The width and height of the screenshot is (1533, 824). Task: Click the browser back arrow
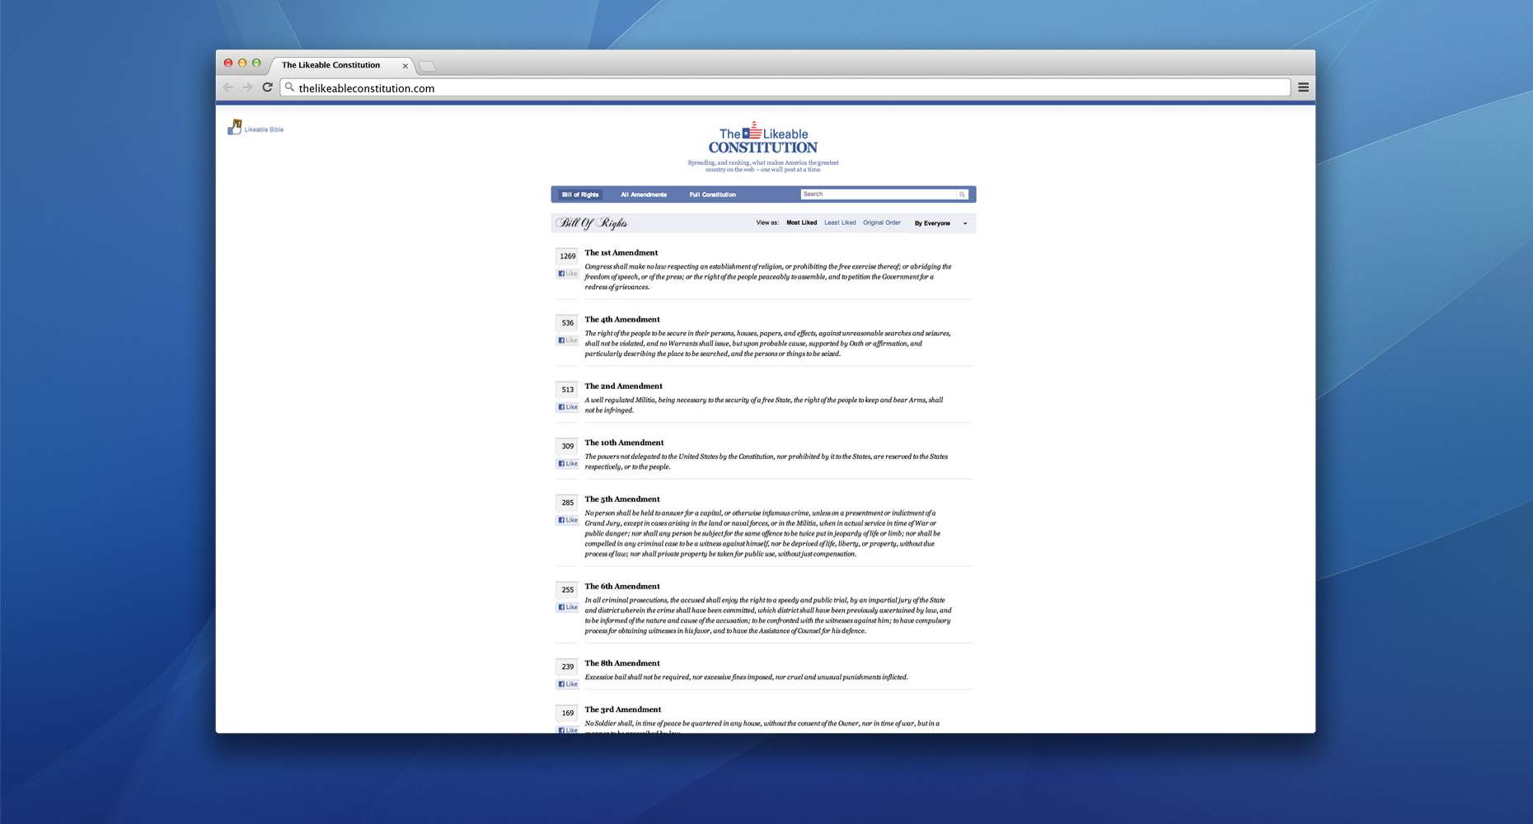point(228,87)
